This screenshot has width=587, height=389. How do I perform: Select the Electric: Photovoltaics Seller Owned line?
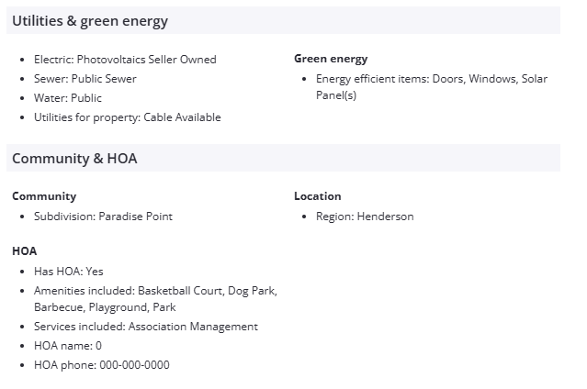point(125,60)
